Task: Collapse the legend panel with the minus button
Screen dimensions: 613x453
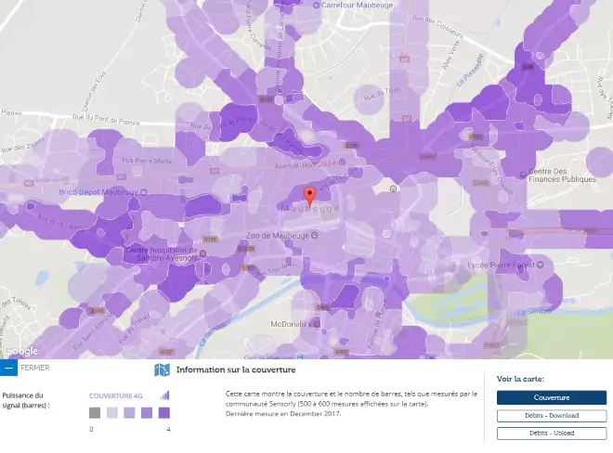Action: [x=8, y=368]
